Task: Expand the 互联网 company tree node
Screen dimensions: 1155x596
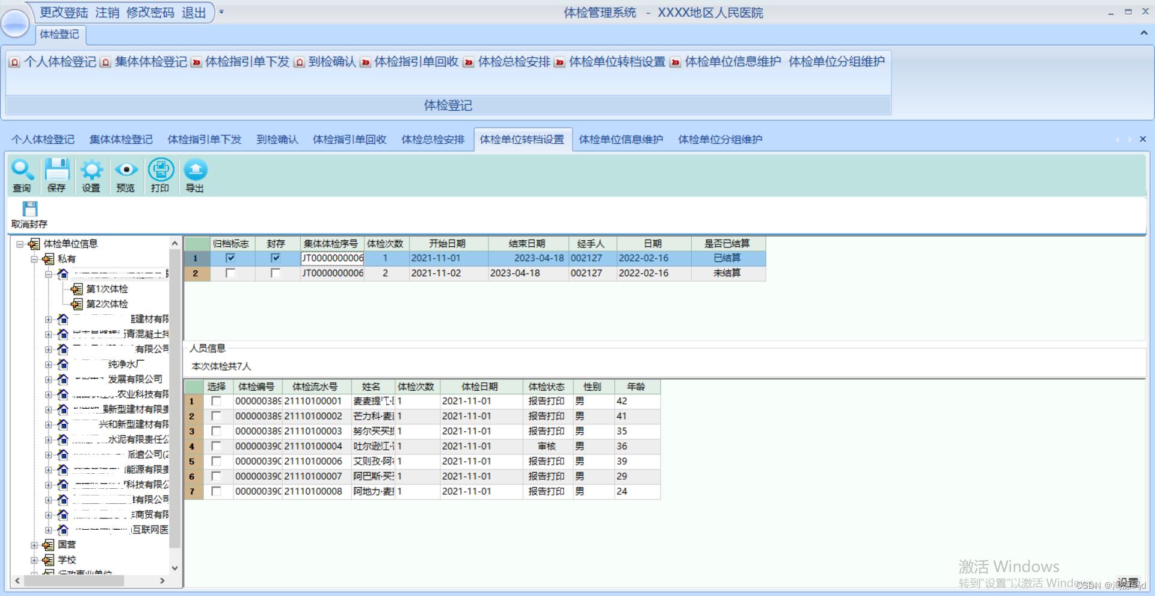Action: tap(49, 530)
